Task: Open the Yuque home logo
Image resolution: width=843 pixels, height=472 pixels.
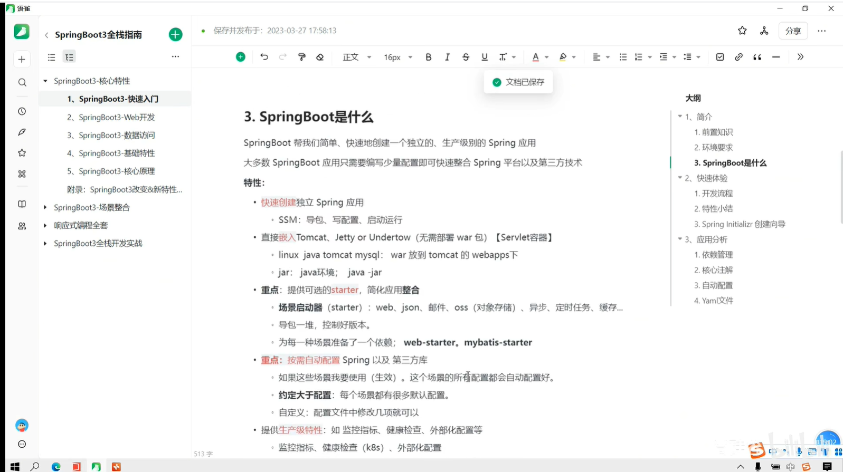Action: [x=22, y=32]
